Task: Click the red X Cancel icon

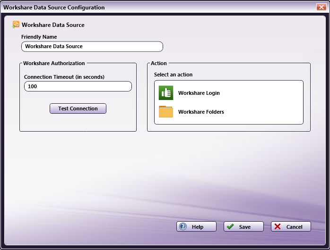Action: (278, 226)
